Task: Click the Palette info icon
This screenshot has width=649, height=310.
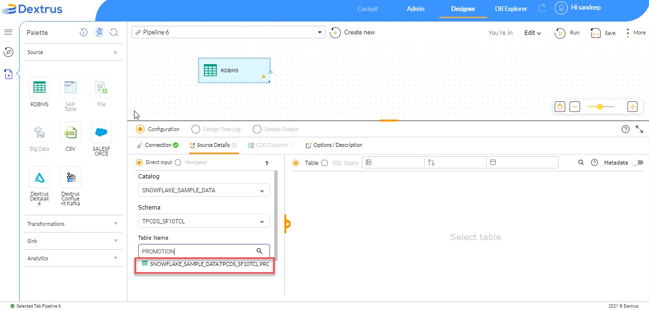Action: 83,33
